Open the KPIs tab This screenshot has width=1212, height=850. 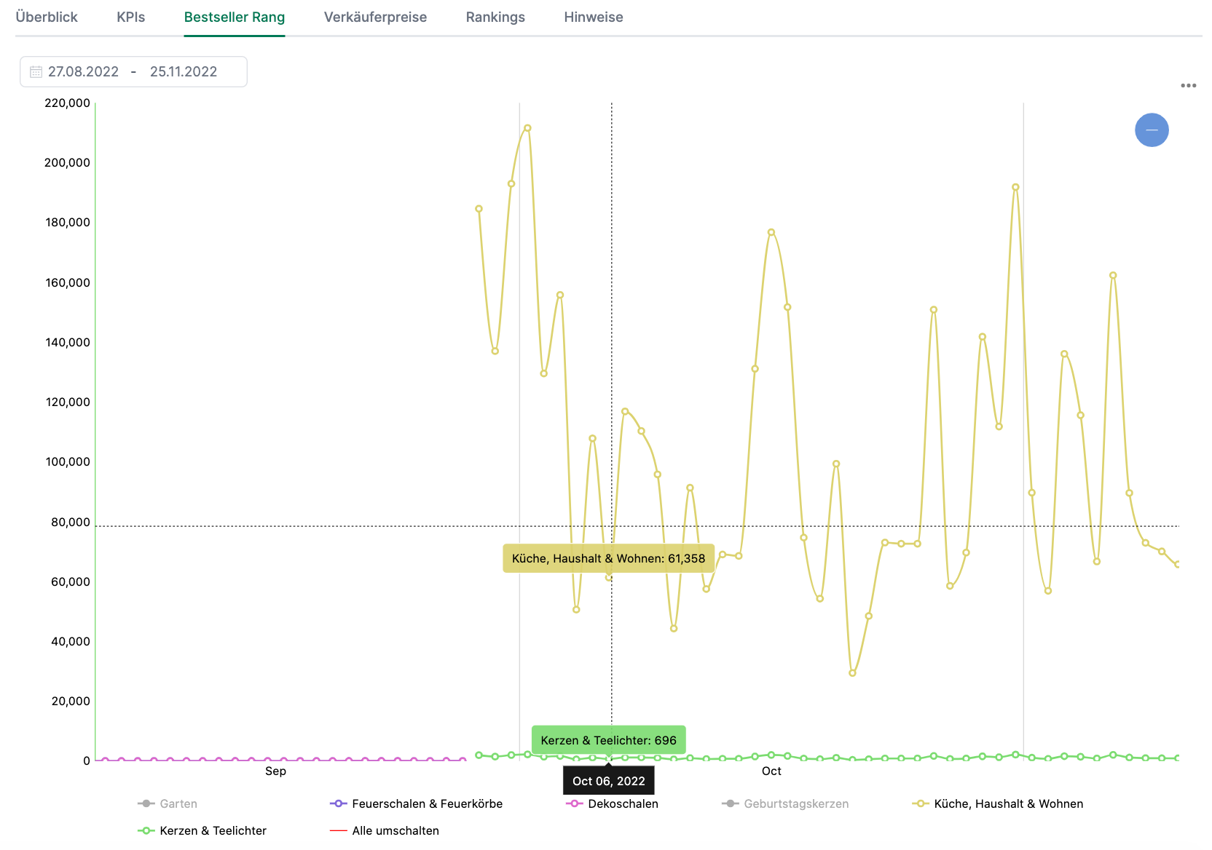(x=131, y=17)
